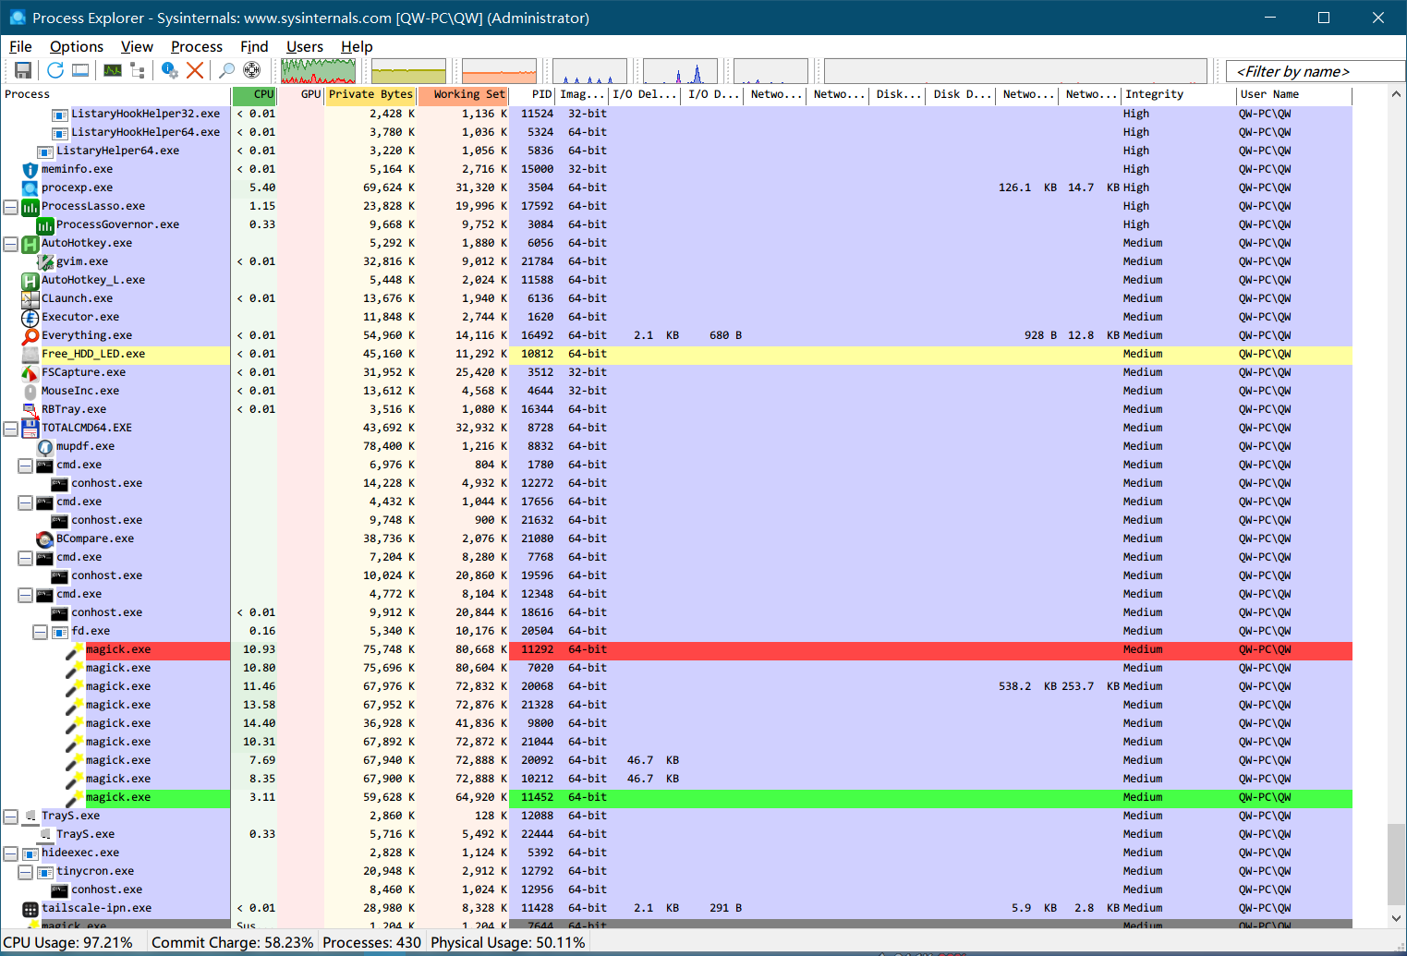Image resolution: width=1407 pixels, height=956 pixels.
Task: Click the Executor.exe icon
Action: (30, 317)
